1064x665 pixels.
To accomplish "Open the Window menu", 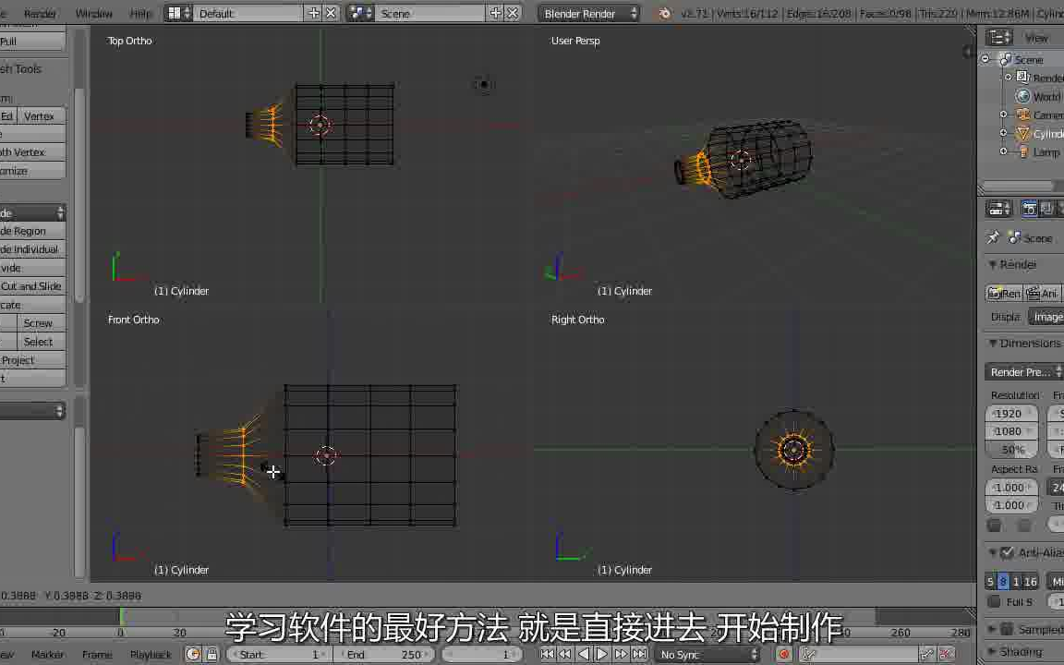I will (94, 13).
